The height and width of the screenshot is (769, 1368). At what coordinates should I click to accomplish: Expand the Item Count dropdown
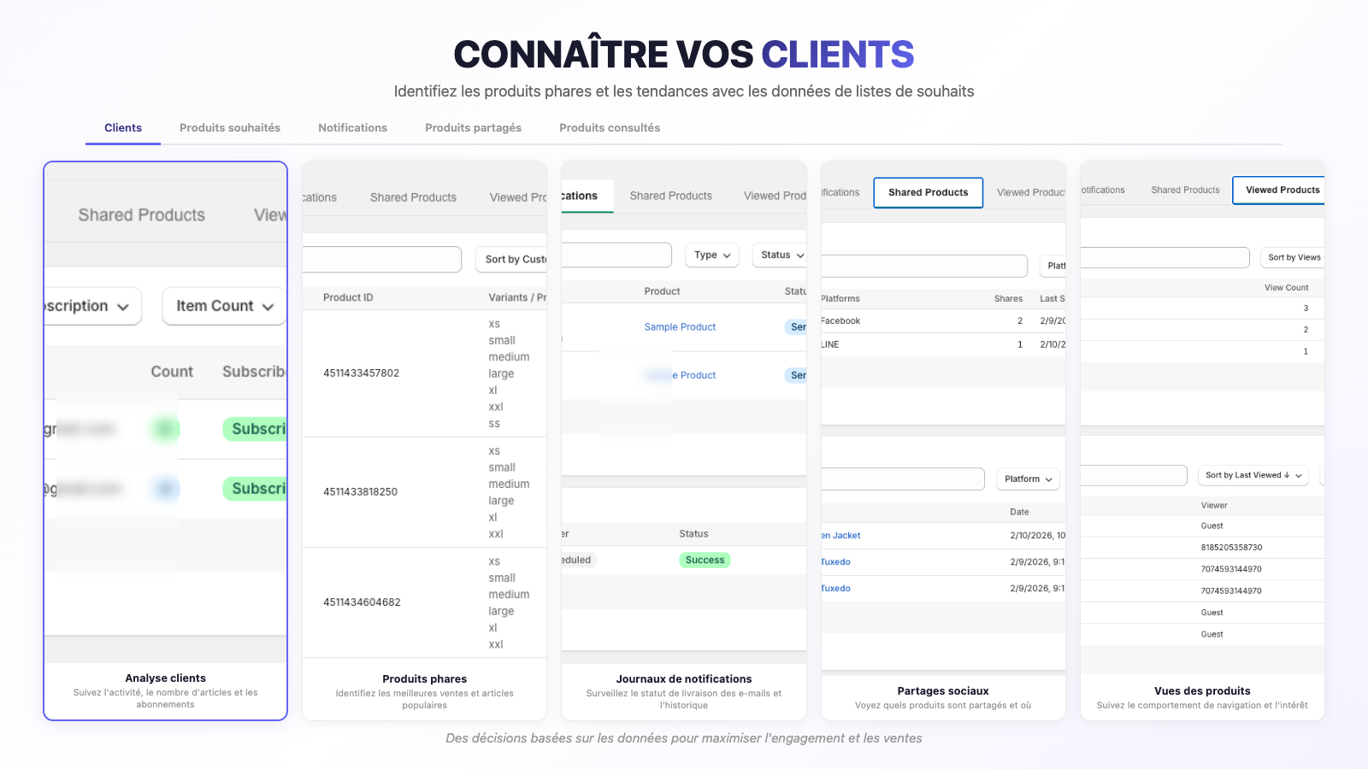click(224, 306)
